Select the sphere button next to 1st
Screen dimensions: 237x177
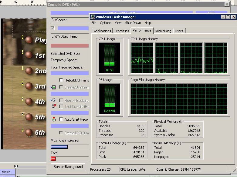29,55
